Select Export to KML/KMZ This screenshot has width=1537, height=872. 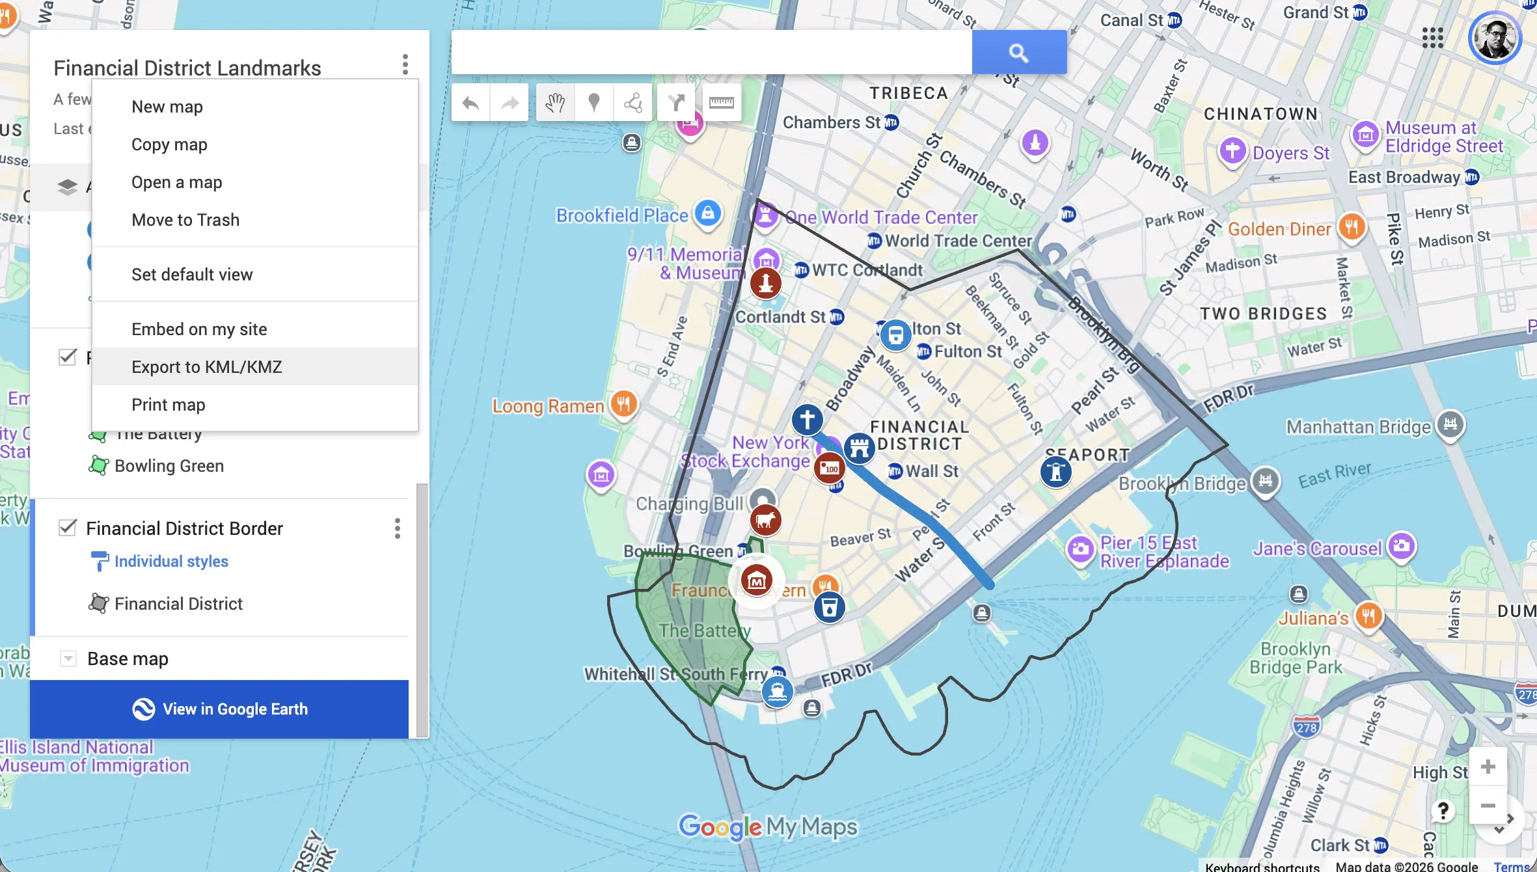[255, 367]
